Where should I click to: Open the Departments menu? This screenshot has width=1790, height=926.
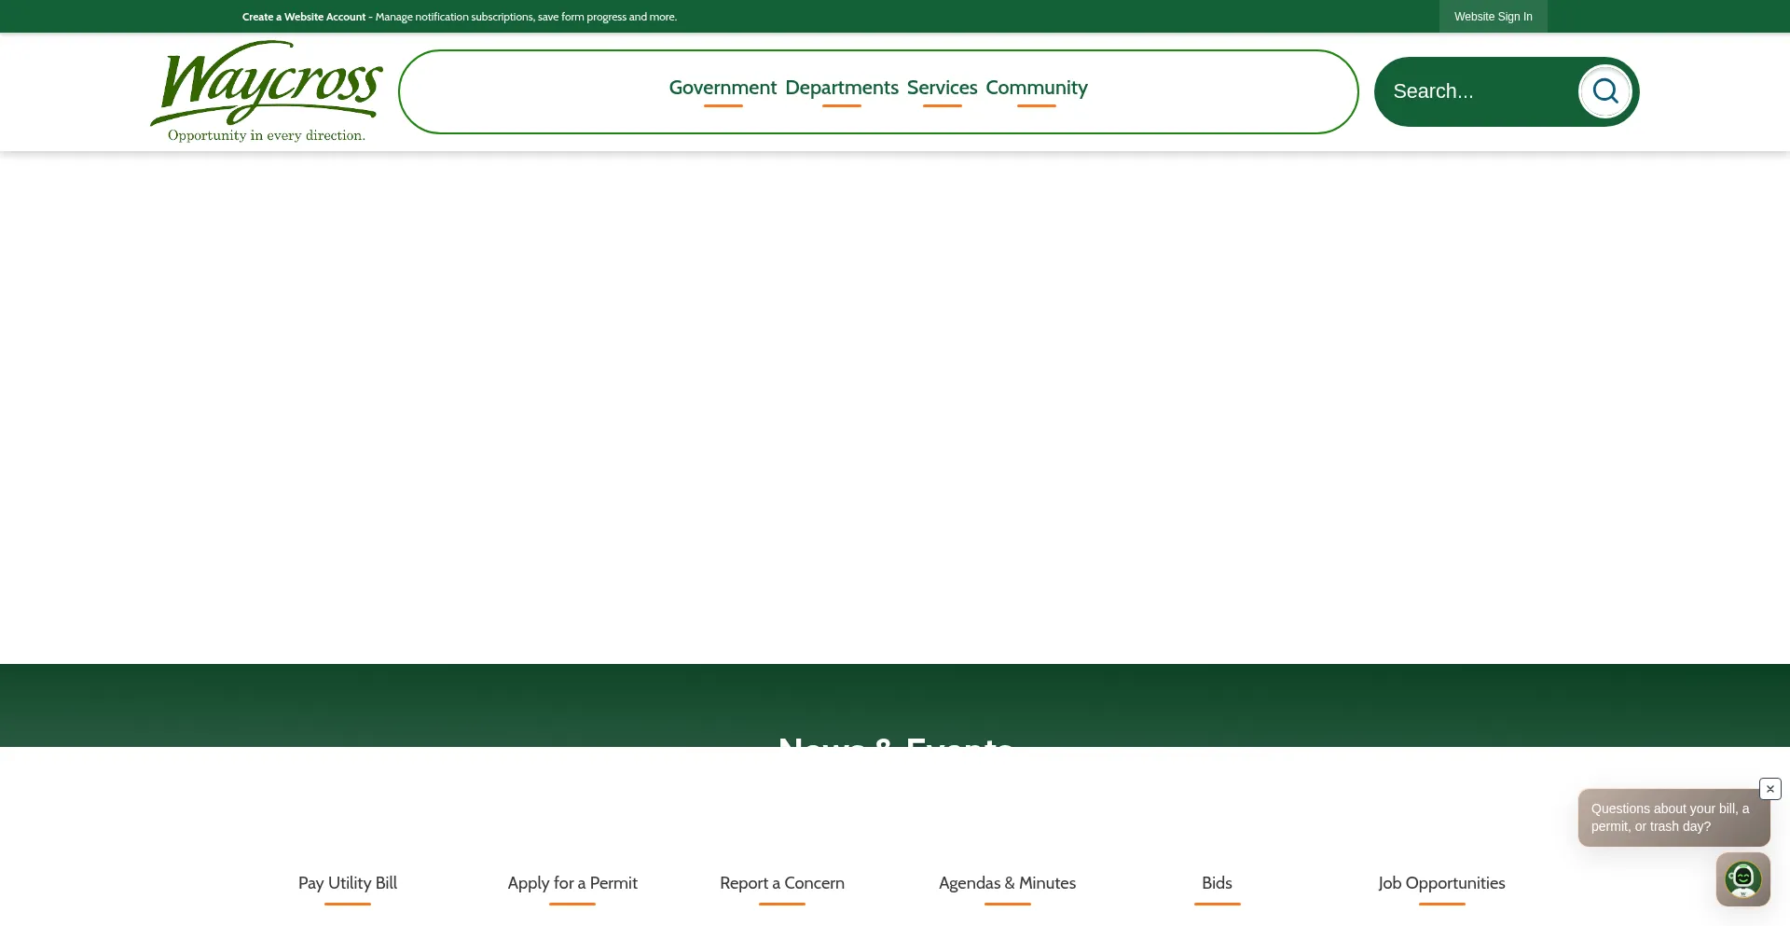(x=842, y=88)
